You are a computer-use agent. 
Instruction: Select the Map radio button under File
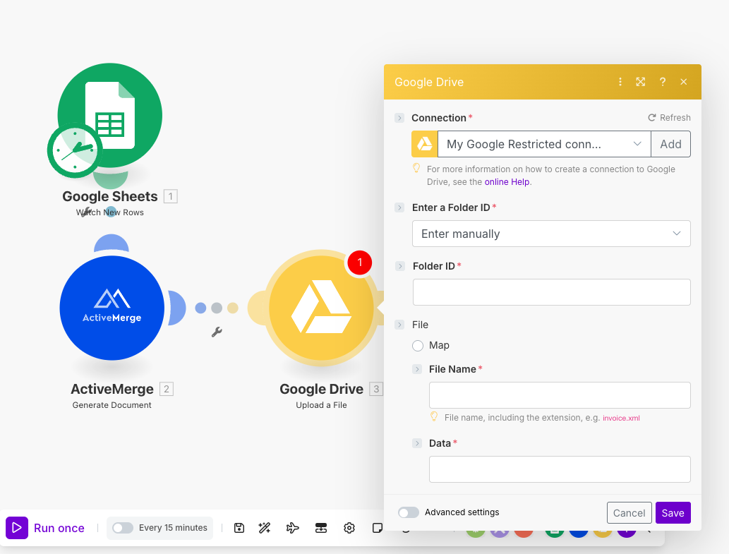[x=417, y=345]
